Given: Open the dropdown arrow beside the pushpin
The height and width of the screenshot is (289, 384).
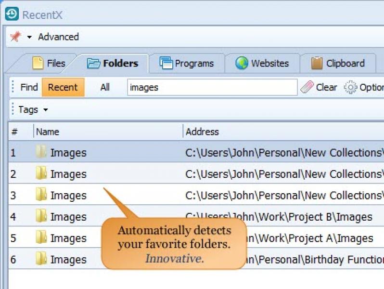Looking at the screenshot, I should click(29, 37).
